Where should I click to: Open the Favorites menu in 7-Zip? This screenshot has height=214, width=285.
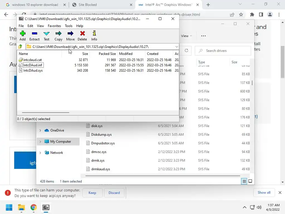[x=54, y=26]
